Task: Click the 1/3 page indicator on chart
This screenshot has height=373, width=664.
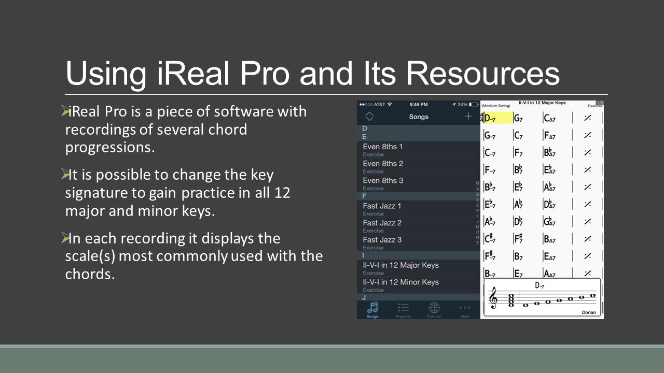Action: (600, 103)
